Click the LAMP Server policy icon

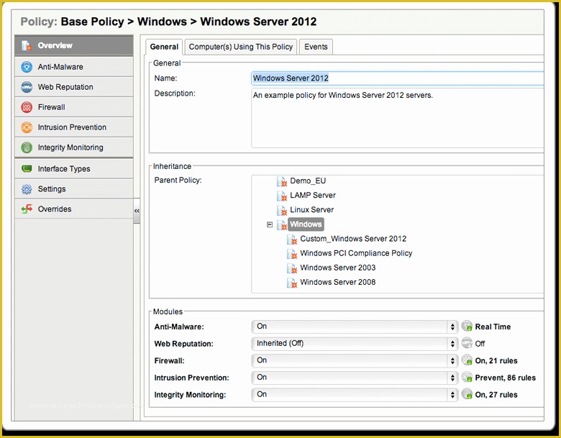(282, 196)
